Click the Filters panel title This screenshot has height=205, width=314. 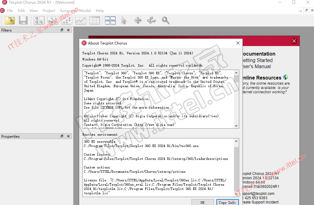point(6,30)
